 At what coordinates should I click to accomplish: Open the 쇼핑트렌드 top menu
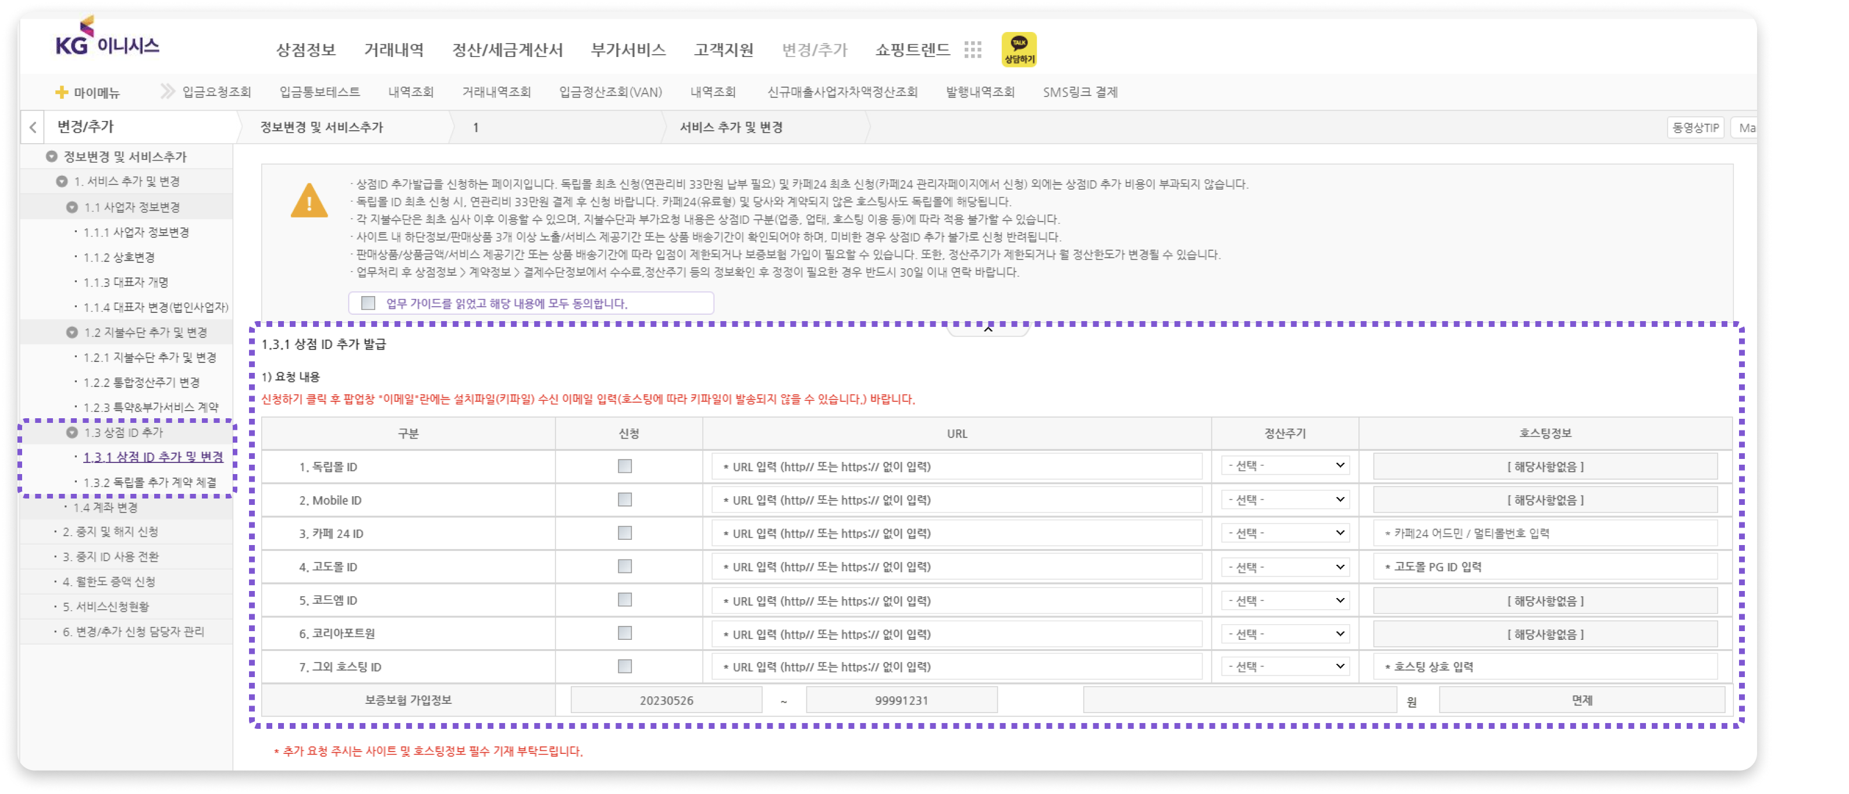point(912,49)
